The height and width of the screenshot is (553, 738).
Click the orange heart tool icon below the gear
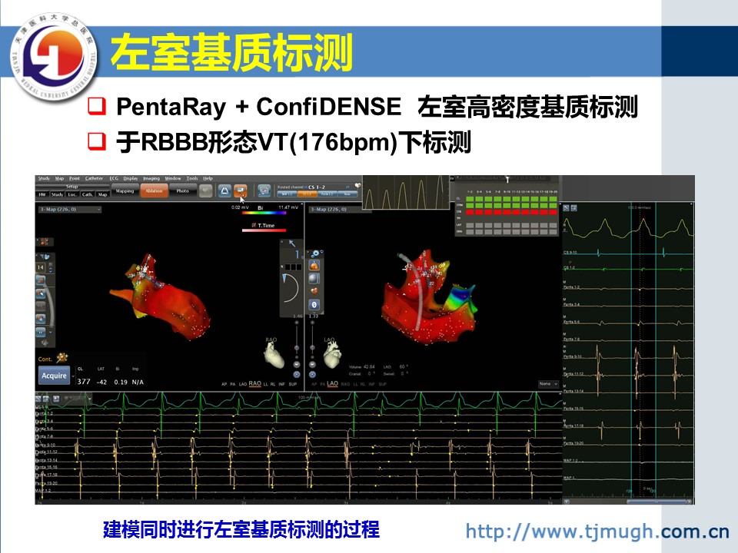point(314,266)
